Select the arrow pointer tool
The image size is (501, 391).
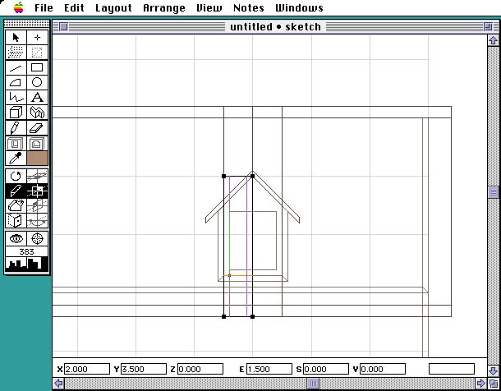[x=16, y=38]
